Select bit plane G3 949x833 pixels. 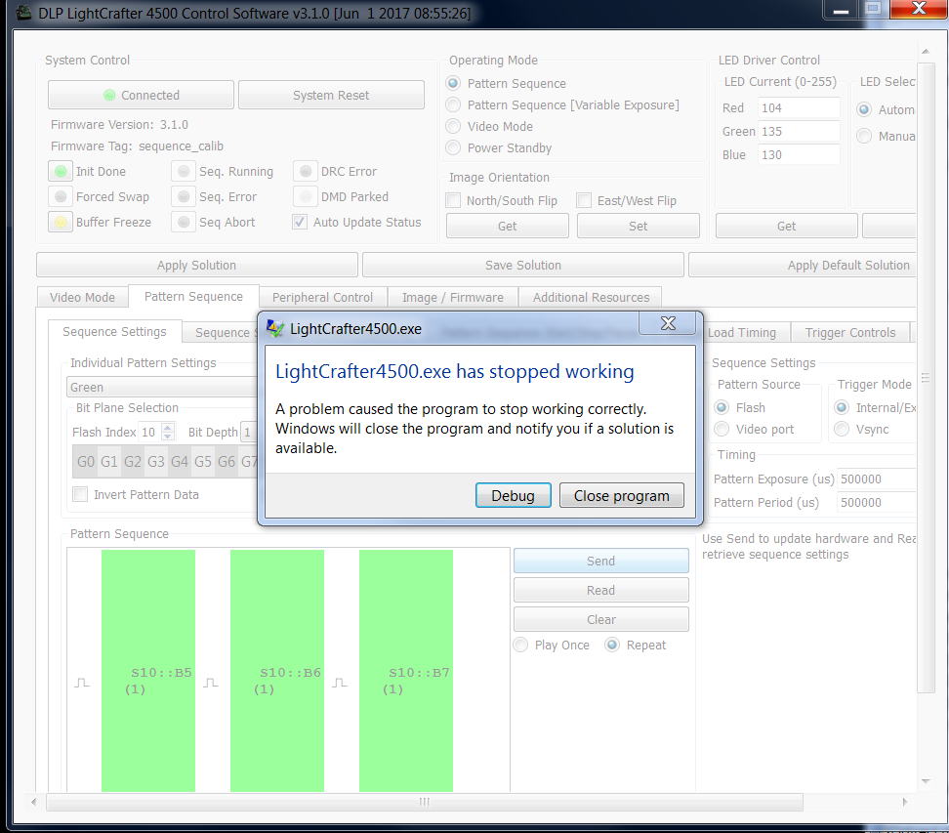pyautogui.click(x=156, y=461)
